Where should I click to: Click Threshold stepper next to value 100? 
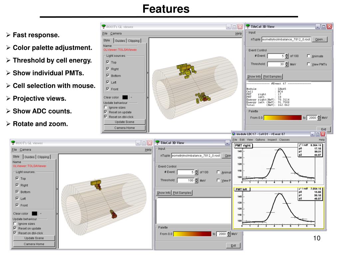pos(196,180)
